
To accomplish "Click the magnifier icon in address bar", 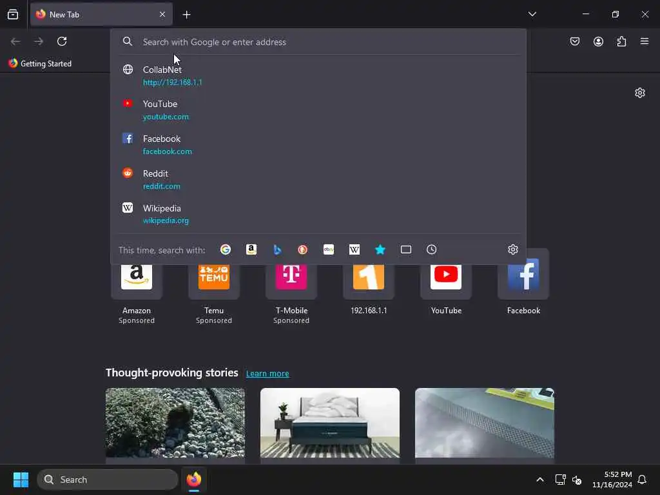I will click(x=128, y=41).
